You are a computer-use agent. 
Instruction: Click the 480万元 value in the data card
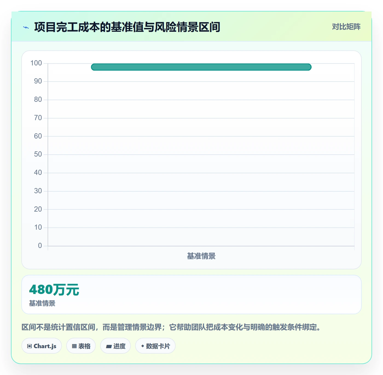coord(54,290)
